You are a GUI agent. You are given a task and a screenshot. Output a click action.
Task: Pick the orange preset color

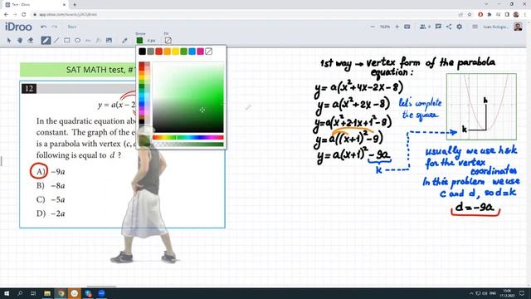click(167, 51)
